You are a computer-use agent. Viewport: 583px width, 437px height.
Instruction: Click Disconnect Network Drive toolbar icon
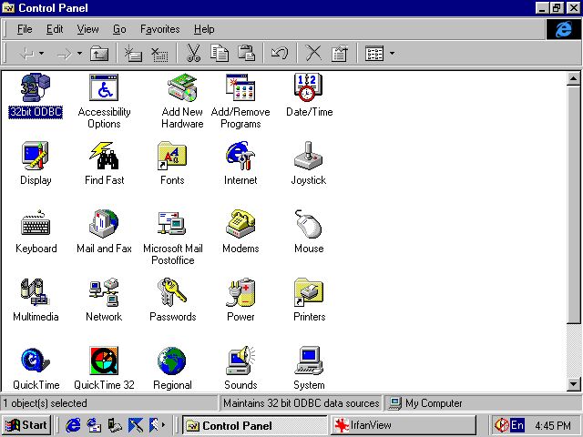coord(159,54)
